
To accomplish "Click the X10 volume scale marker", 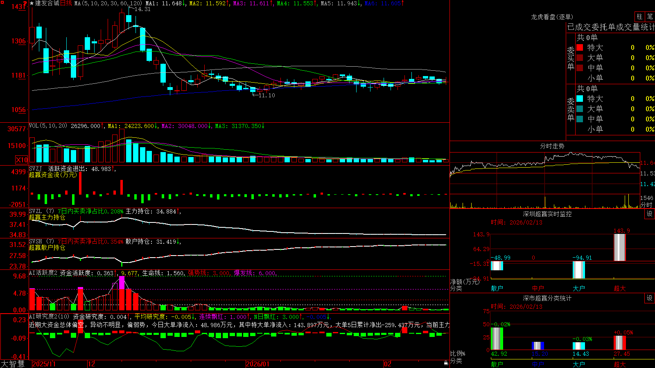I will tap(22, 160).
